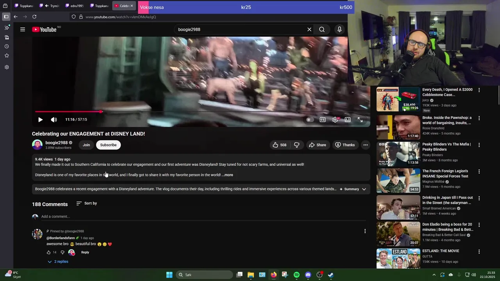Switch to the first Toppkanal Twitch tab
The image size is (500, 281).
tap(24, 6)
